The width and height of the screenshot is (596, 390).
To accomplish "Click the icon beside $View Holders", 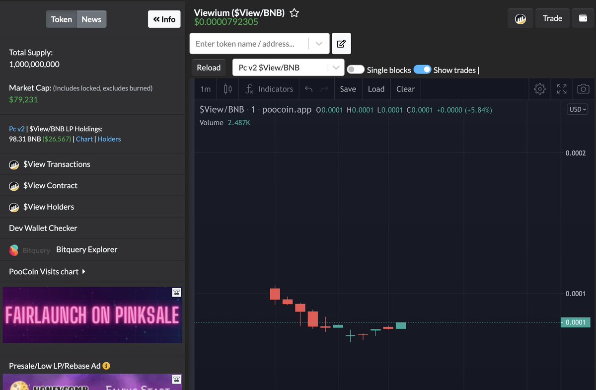I will [14, 207].
